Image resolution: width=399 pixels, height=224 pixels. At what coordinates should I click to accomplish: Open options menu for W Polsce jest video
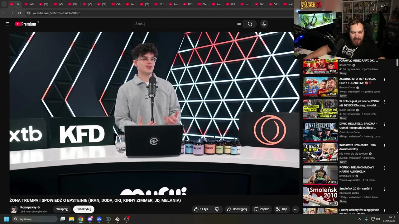[x=384, y=102]
